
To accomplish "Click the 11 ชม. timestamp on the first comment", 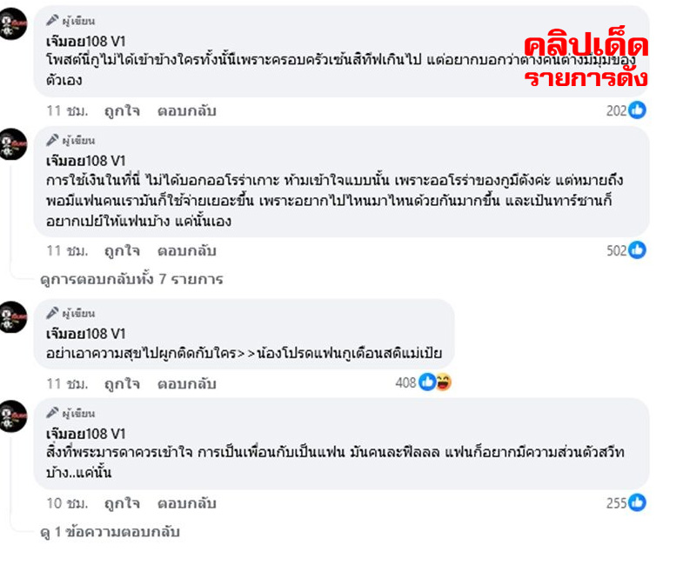I will (67, 110).
